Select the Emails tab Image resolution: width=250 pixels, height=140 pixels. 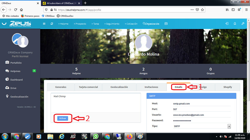(178, 87)
